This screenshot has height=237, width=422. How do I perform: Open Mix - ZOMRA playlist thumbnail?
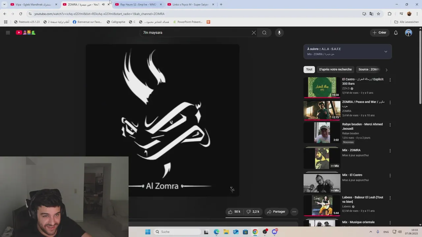[x=322, y=158]
